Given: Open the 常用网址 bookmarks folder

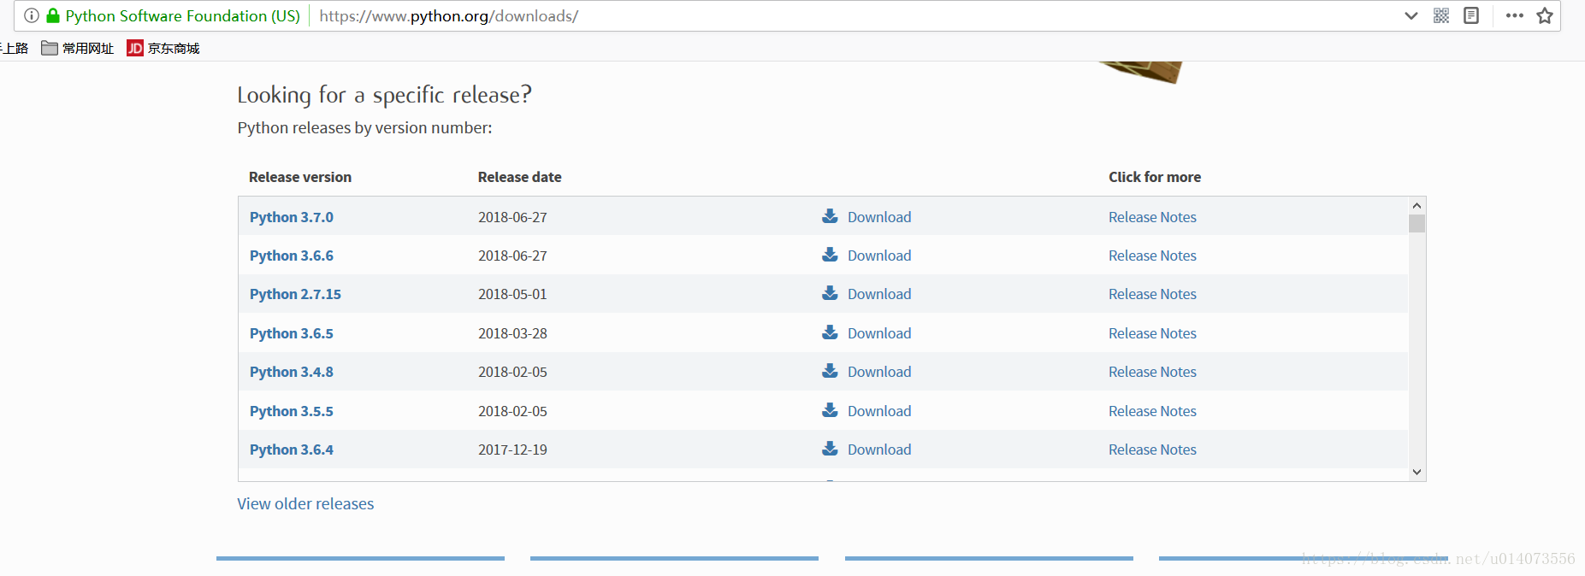Looking at the screenshot, I should pyautogui.click(x=78, y=48).
